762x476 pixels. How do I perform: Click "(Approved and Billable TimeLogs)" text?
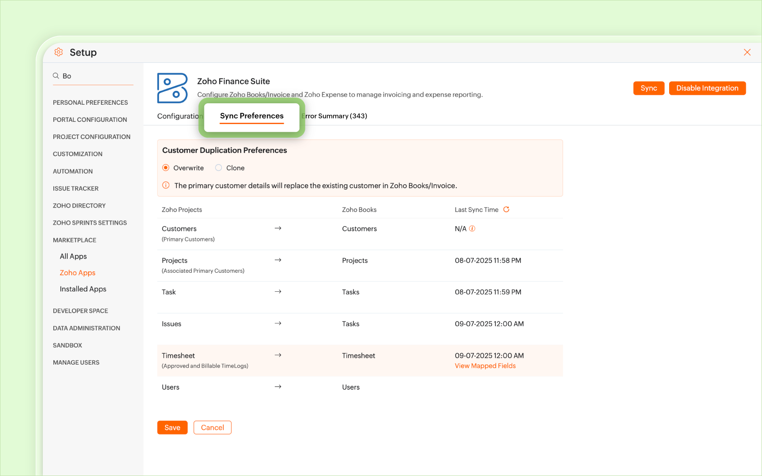point(205,366)
